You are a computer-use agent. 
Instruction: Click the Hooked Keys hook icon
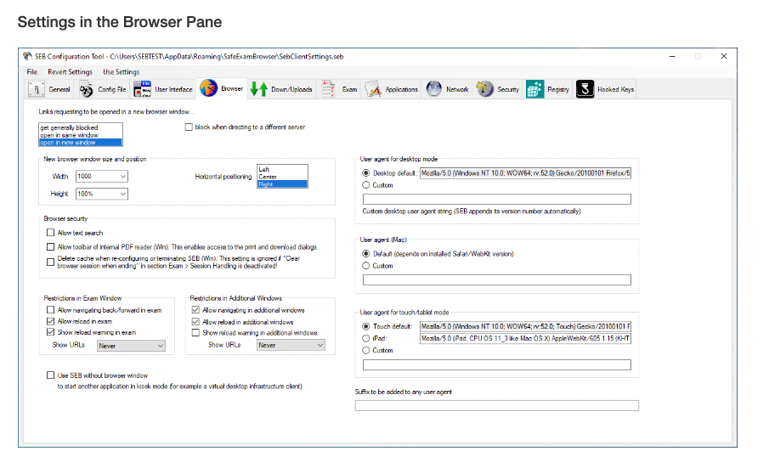(x=585, y=89)
